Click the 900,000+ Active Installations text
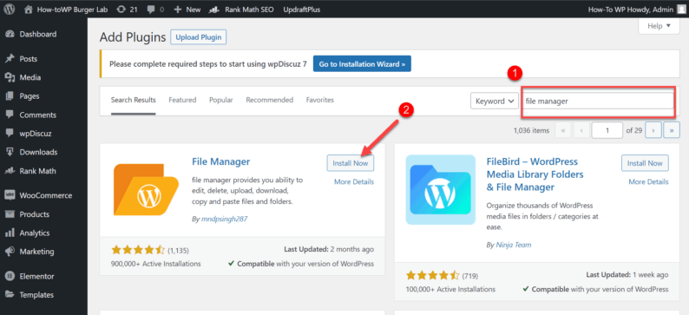The image size is (689, 315). pos(156,264)
